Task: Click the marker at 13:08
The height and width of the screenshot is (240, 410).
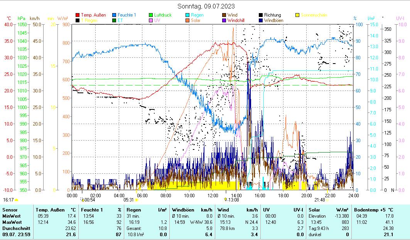Action: pos(226,200)
